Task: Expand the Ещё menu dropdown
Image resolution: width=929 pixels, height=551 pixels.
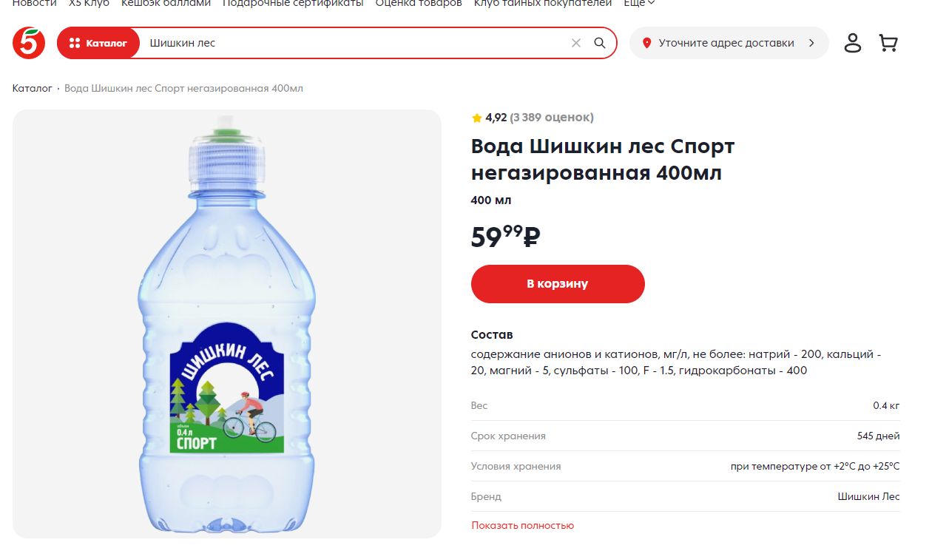Action: tap(640, 4)
